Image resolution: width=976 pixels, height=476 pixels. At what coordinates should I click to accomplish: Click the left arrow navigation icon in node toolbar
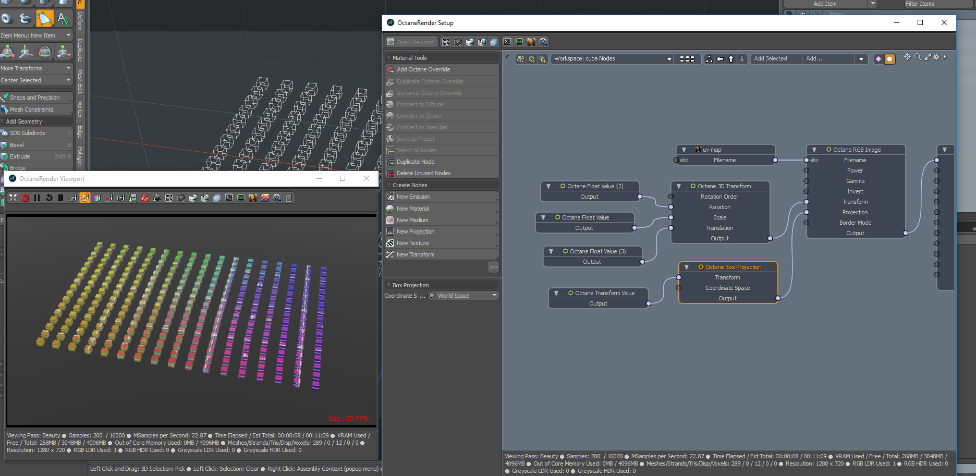[720, 58]
